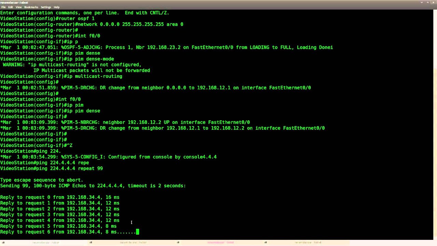The height and width of the screenshot is (246, 437).
Task: Click 'Type escape sequence to abort.' line
Action: (x=42, y=180)
